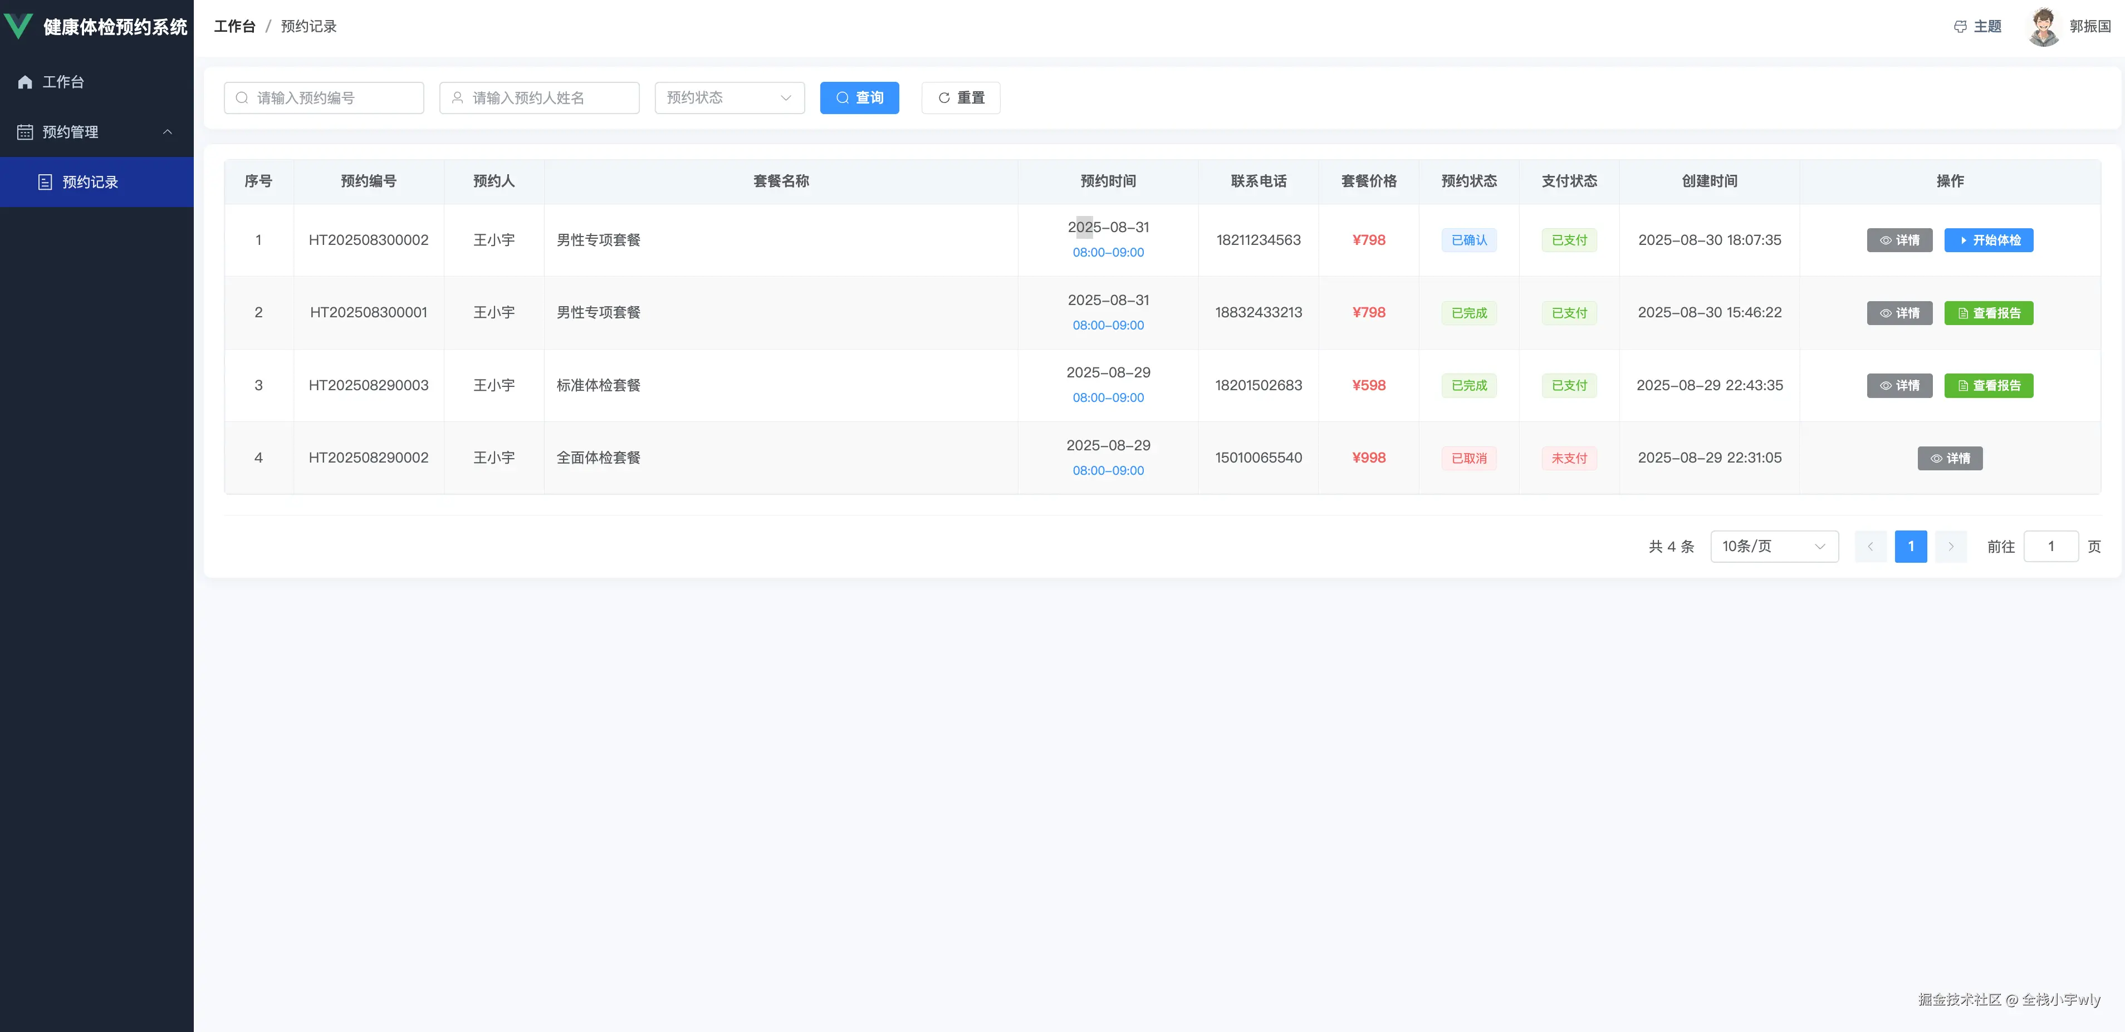This screenshot has height=1032, width=2125.
Task: Click the next page arrow
Action: tap(1951, 547)
